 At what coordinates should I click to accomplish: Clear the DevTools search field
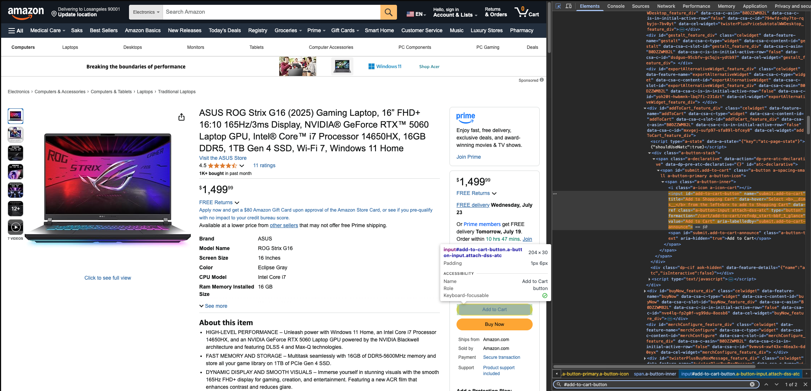(752, 384)
